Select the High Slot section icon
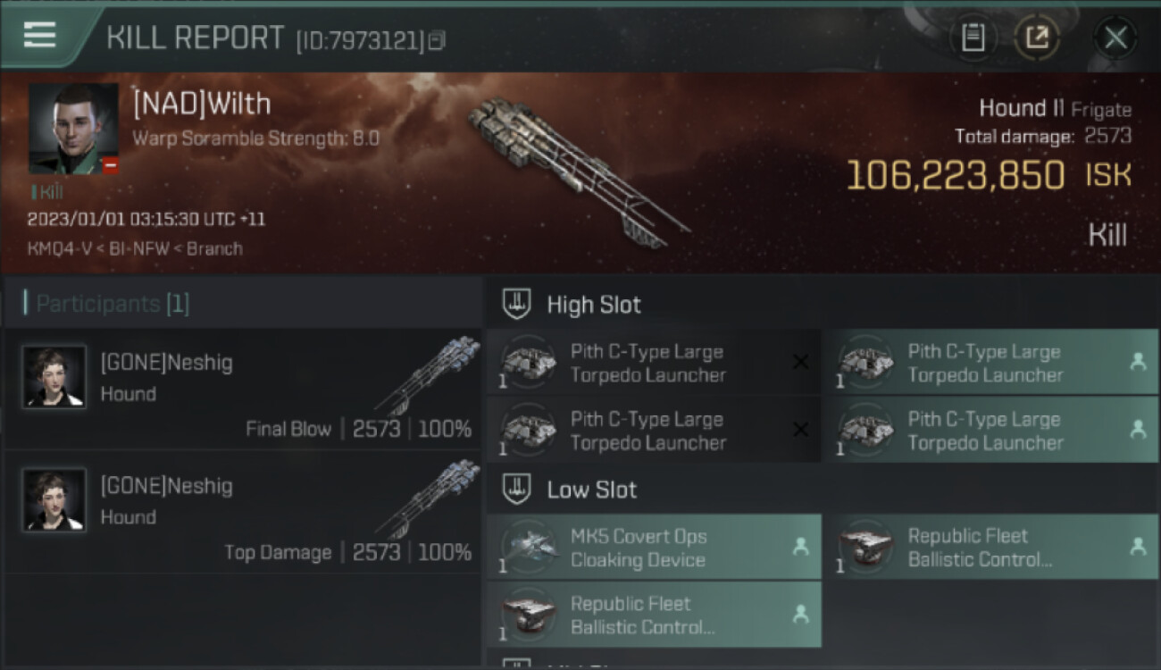 coord(516,304)
